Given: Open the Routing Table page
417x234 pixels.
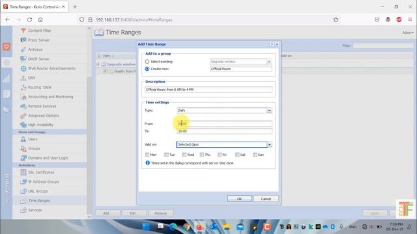Looking at the screenshot, I should coord(39,87).
